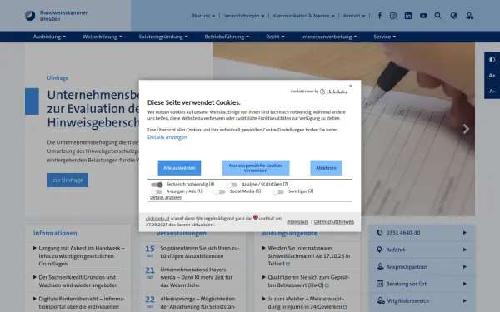Open the Instagram icon in the header
The width and height of the screenshot is (500, 312).
coord(393,16)
